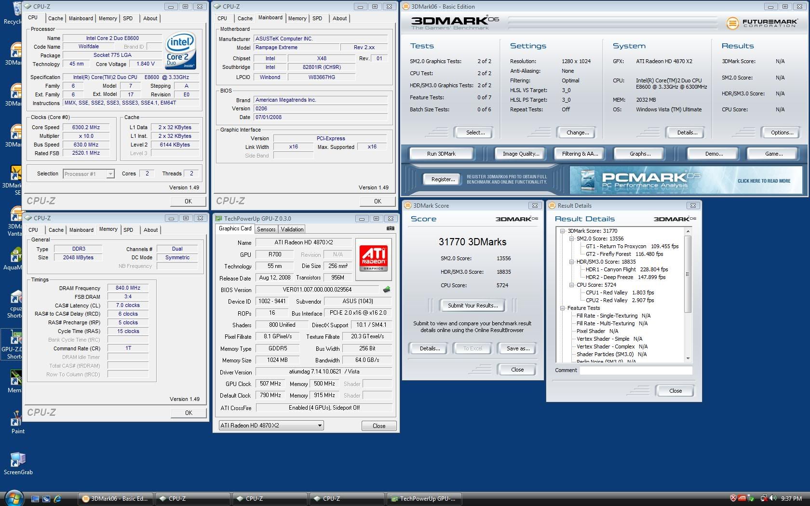Open the Paint desktop shortcut
The height and width of the screenshot is (506, 810).
[17, 422]
